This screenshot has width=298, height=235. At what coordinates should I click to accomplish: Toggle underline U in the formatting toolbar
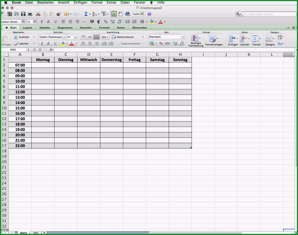(x=55, y=22)
